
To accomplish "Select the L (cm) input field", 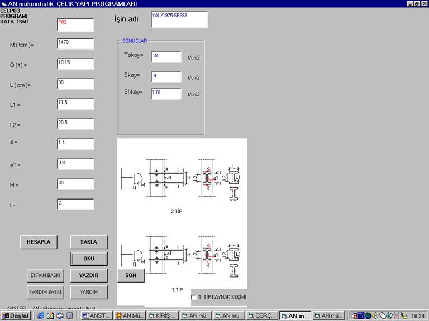I will (76, 84).
